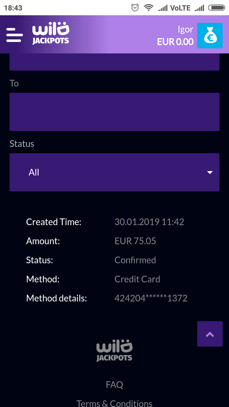This screenshot has height=407, width=229.
Task: Open the euro money bag deposit button
Action: pos(210,36)
